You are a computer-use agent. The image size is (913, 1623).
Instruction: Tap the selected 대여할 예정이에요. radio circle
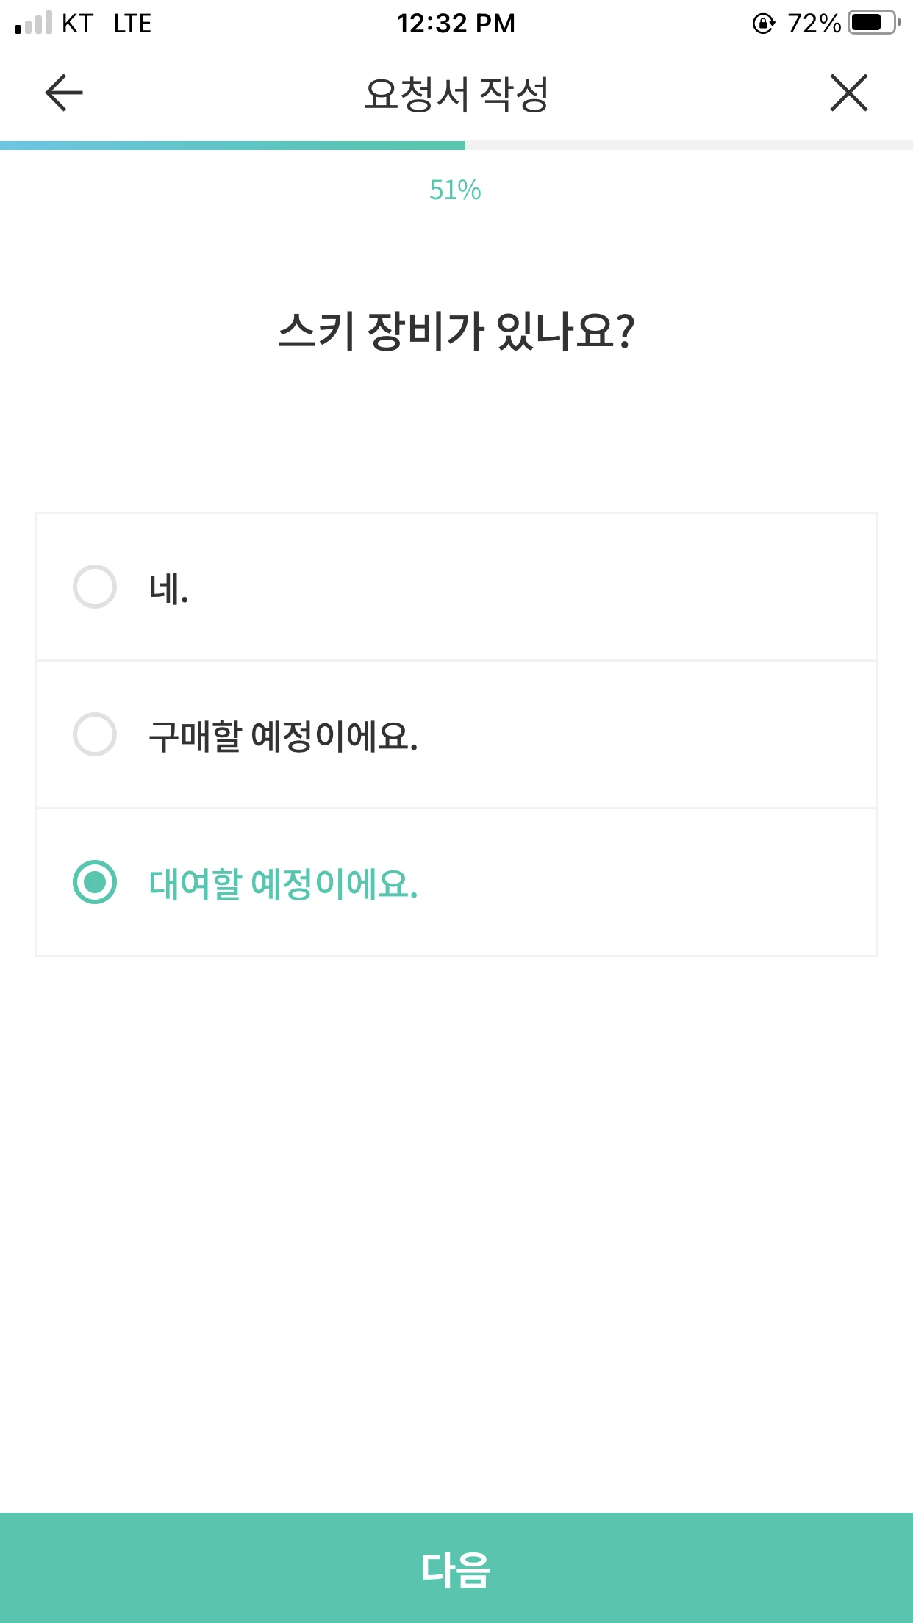95,882
